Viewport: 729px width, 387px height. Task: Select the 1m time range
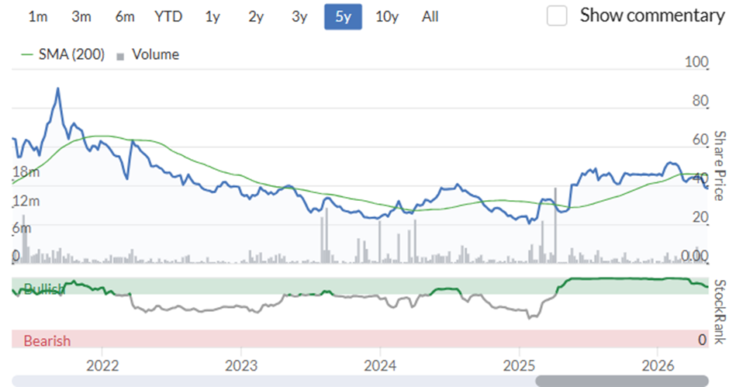pos(38,17)
